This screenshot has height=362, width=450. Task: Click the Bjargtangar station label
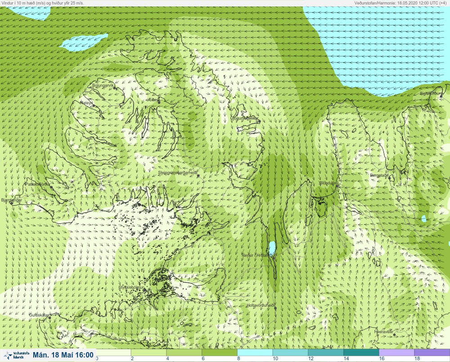[12, 200]
